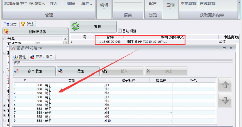This screenshot has width=242, height=127.
Task: Toggle the 自动刷新 checkbox
Action: tap(120, 30)
